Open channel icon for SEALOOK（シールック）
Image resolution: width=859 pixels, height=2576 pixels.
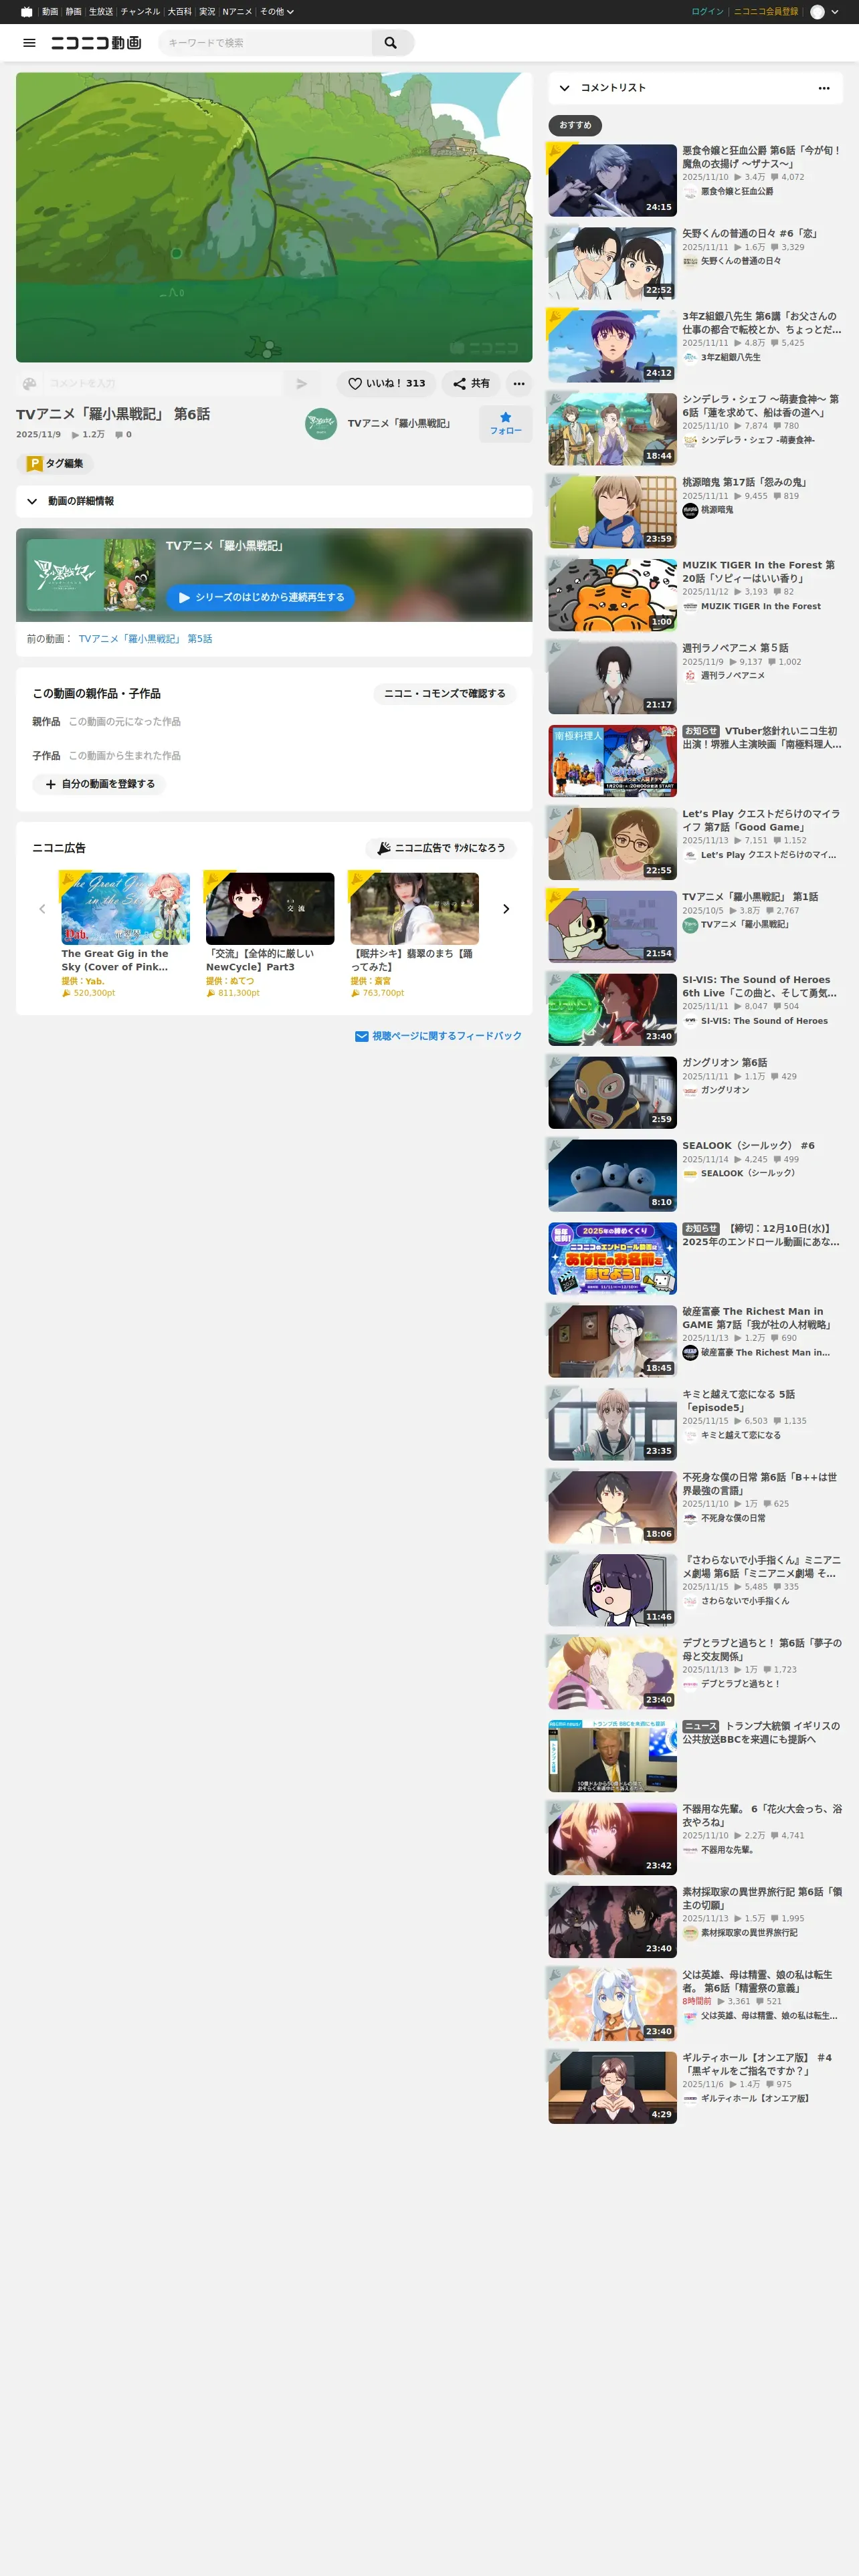690,1173
